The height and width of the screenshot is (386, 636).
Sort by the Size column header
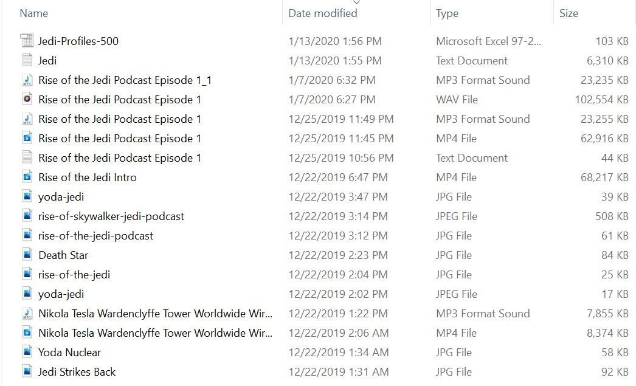click(569, 13)
